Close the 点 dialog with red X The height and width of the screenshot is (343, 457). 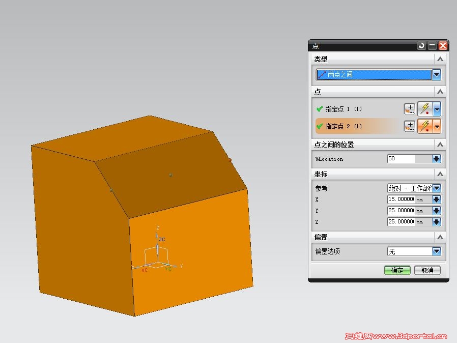coord(443,46)
